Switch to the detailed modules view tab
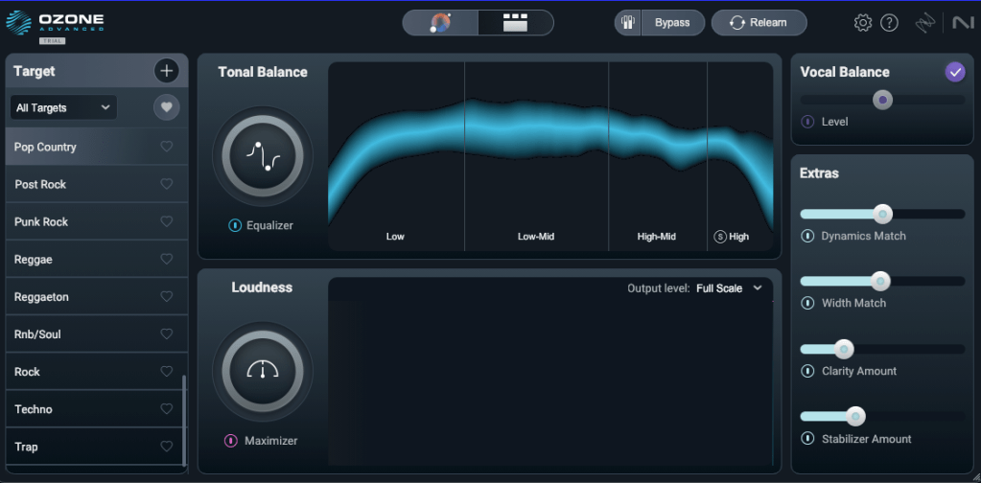Viewport: 981px width, 483px height. tap(516, 23)
